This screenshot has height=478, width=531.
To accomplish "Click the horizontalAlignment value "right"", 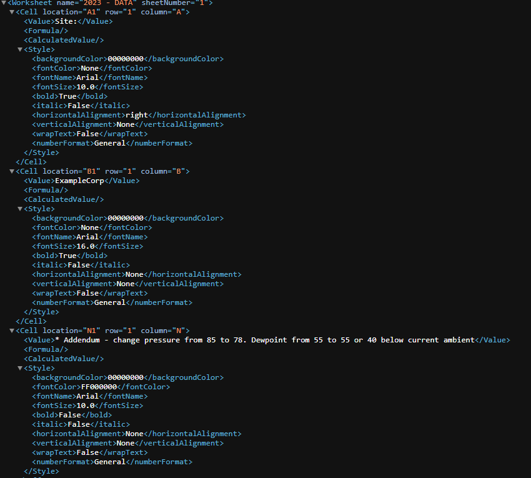I will click(x=136, y=115).
